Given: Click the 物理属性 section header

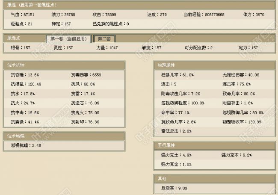Looking at the screenshot, I should [166, 65].
